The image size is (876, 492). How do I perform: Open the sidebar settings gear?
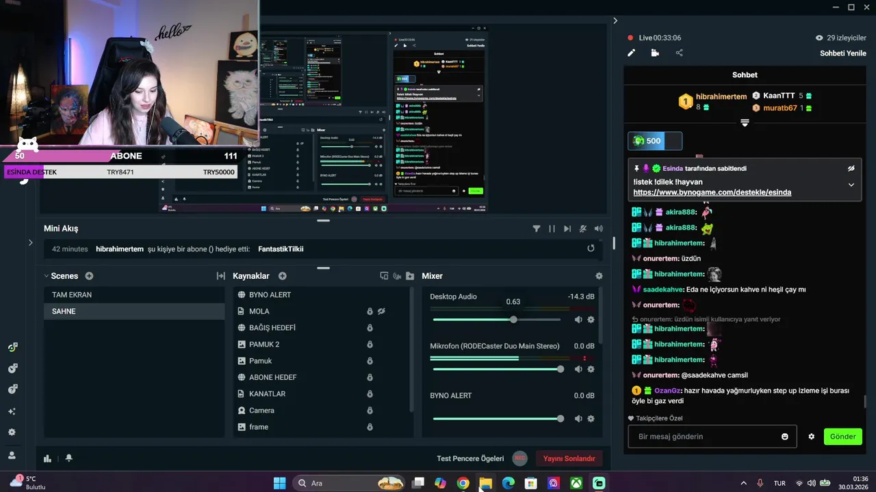12,433
